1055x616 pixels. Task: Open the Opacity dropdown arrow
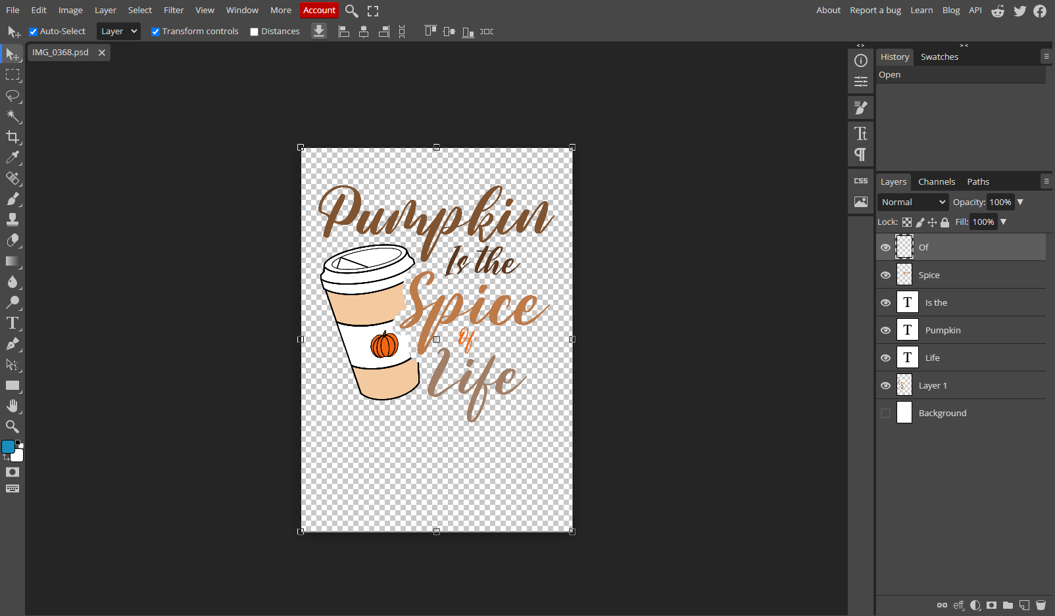1021,202
